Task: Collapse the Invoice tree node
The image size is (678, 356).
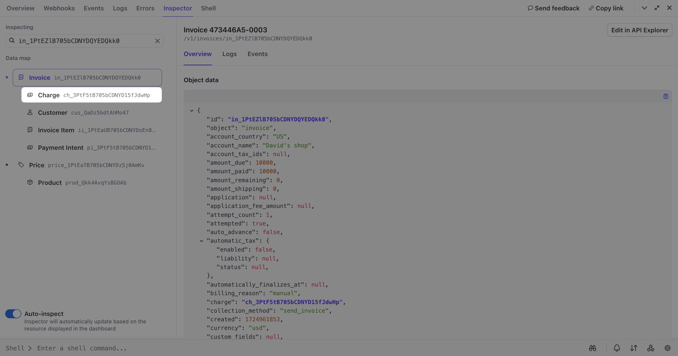Action: [7, 77]
